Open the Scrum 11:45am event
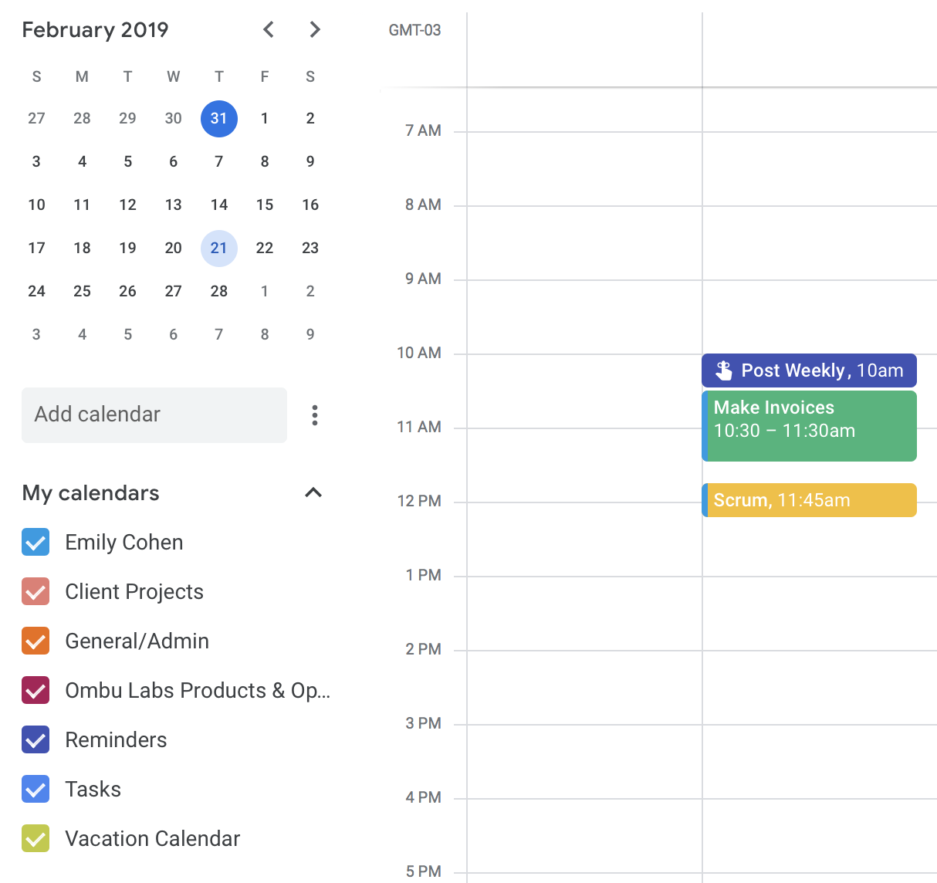The width and height of the screenshot is (937, 883). pyautogui.click(x=809, y=500)
